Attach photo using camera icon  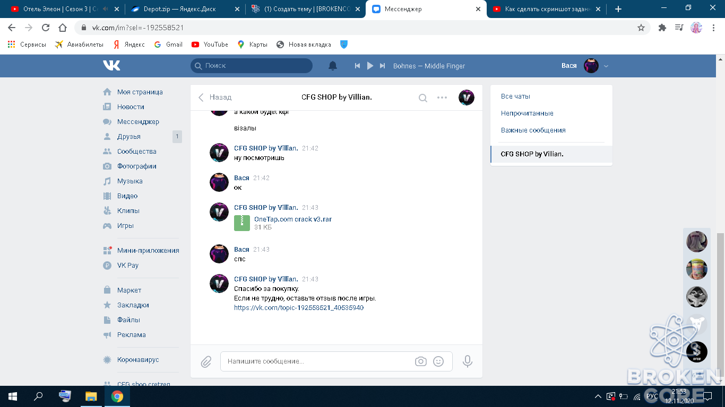coord(421,361)
